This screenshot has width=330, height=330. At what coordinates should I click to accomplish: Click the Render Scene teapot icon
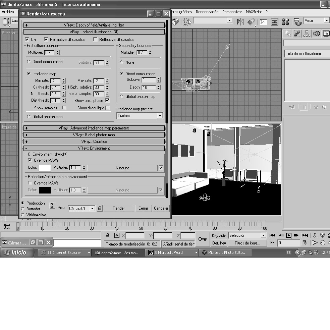(297, 22)
